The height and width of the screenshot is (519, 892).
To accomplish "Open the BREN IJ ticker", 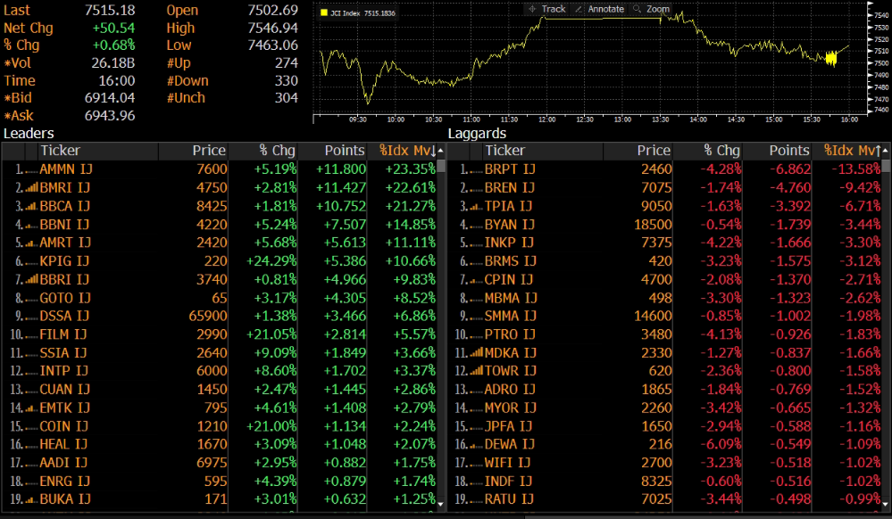I will [x=509, y=187].
